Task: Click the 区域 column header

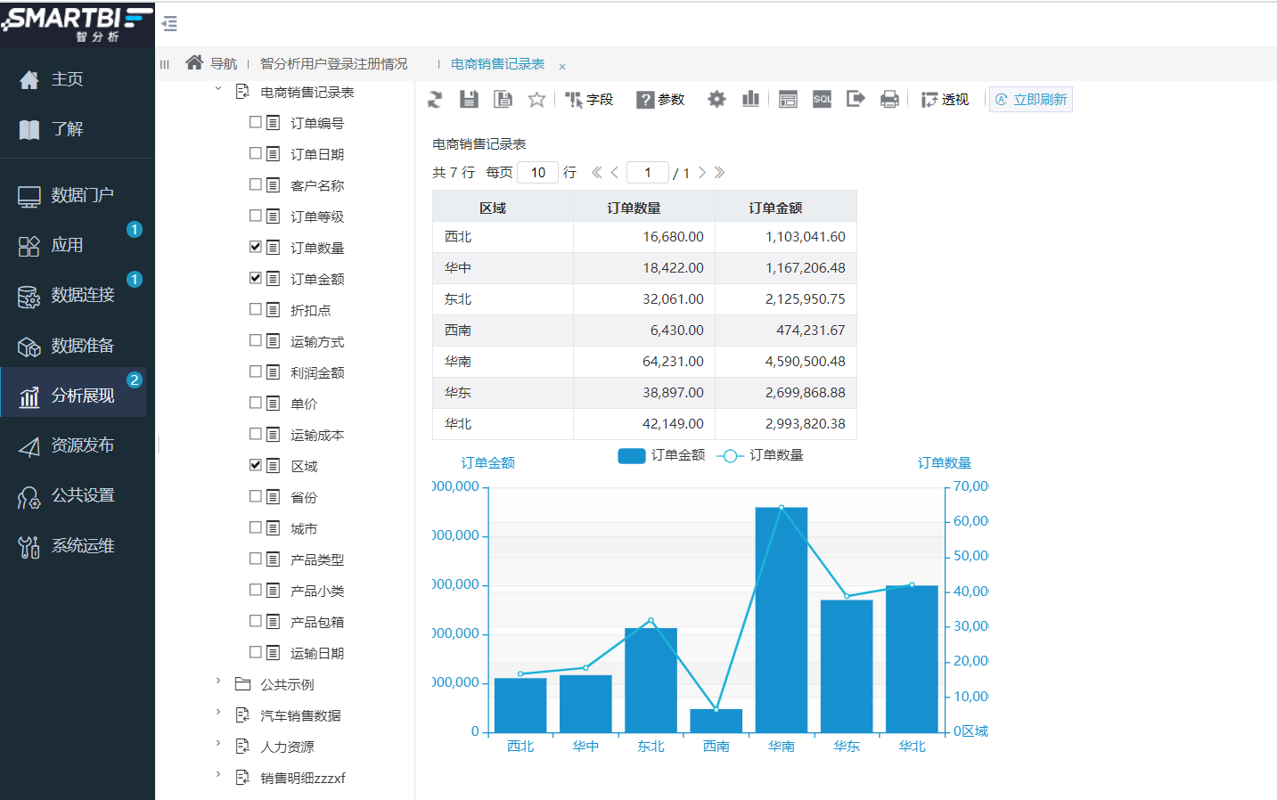Action: tap(503, 208)
